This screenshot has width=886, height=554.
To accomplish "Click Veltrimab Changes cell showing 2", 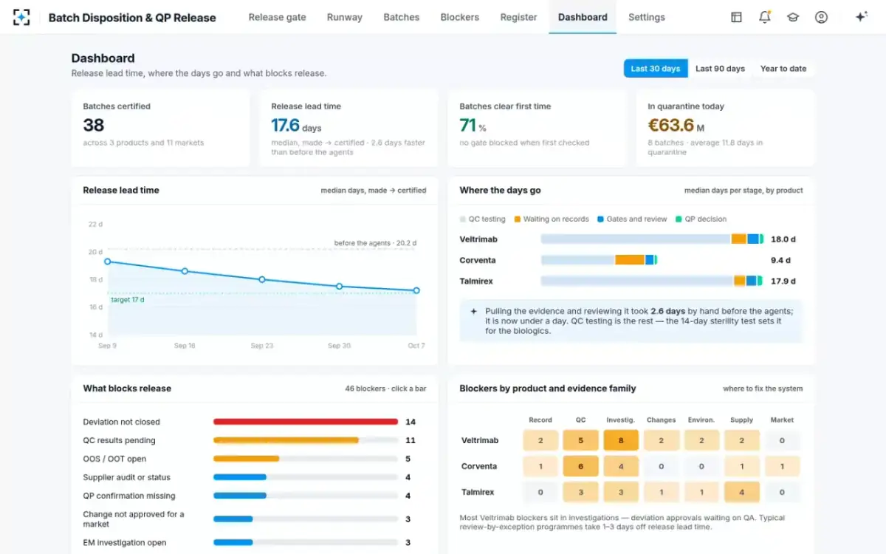I will [661, 440].
